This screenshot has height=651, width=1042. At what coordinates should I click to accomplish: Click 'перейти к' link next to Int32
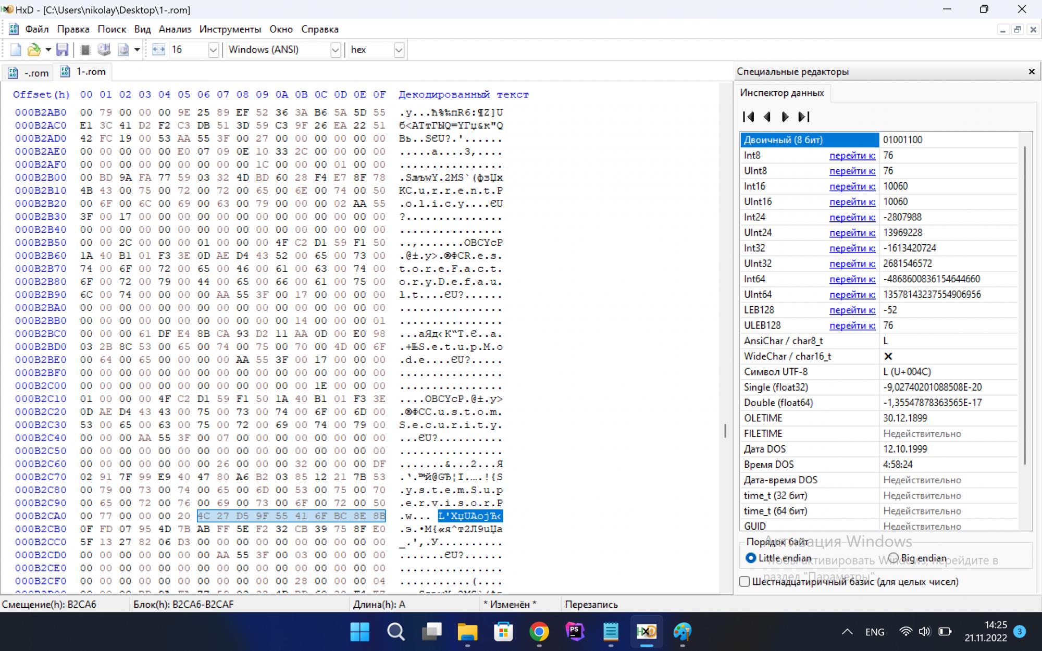coord(852,248)
